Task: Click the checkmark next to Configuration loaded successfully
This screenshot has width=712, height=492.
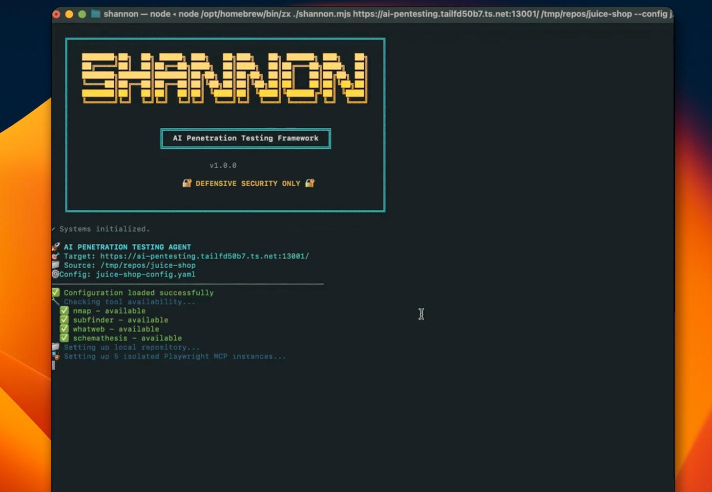Action: coord(56,293)
